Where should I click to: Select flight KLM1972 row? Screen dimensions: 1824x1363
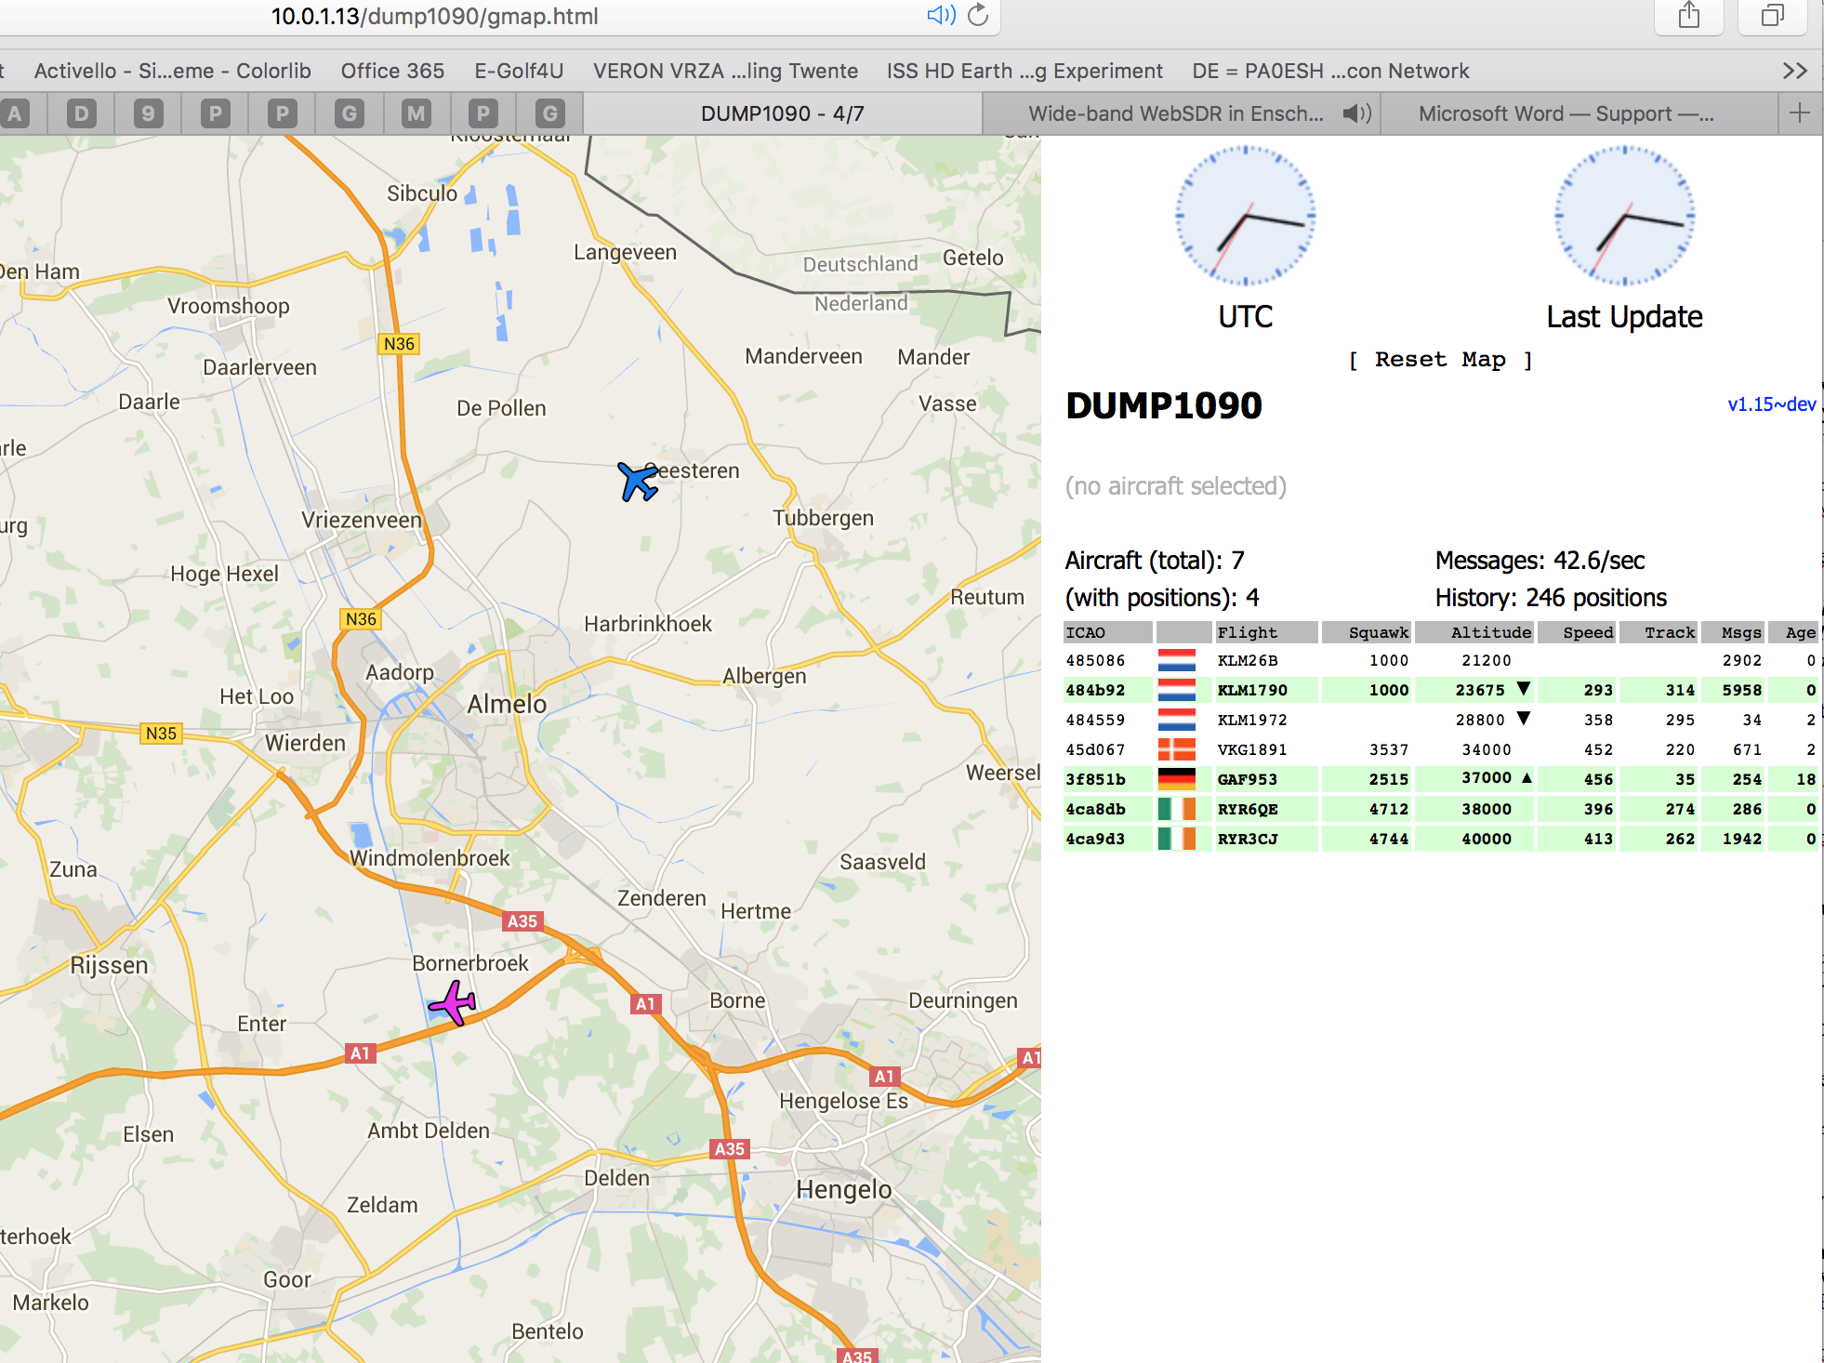[1441, 720]
